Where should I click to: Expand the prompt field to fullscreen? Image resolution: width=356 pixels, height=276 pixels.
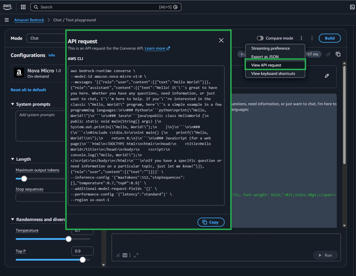point(136,255)
